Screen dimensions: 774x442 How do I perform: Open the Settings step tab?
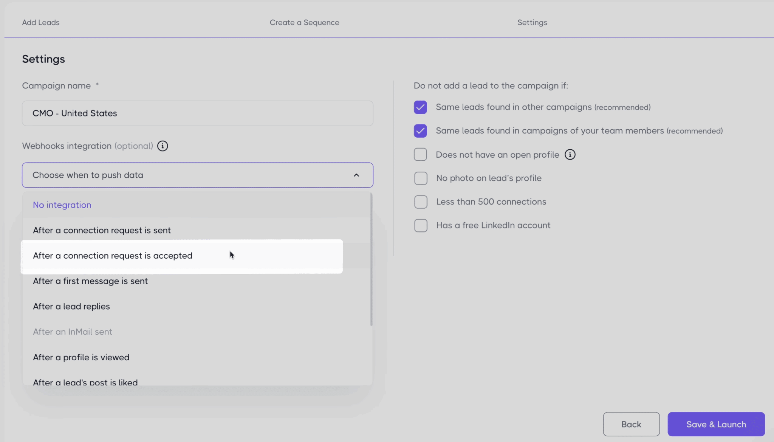[532, 22]
